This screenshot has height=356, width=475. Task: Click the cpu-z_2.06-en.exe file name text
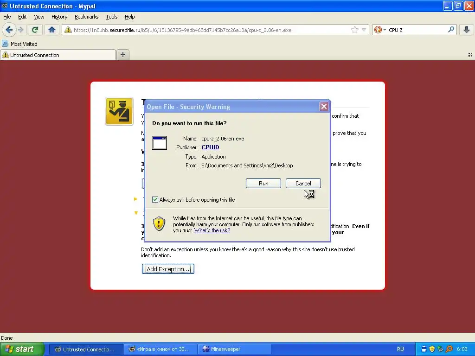[x=223, y=139]
